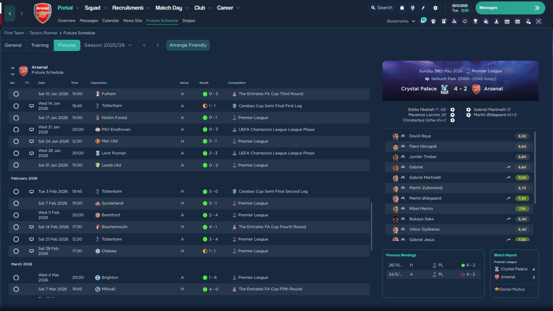Image resolution: width=553 pixels, height=311 pixels.
Task: Open the News Site sub-tab
Action: [x=133, y=21]
